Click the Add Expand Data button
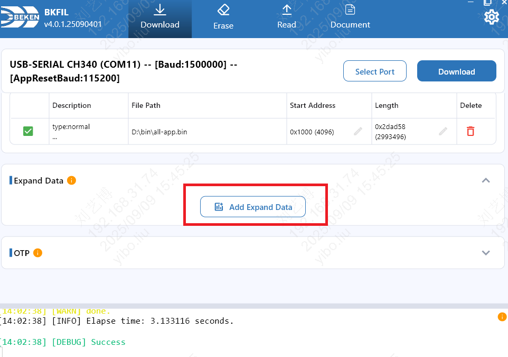Viewport: 508px width, 357px height. tap(253, 207)
